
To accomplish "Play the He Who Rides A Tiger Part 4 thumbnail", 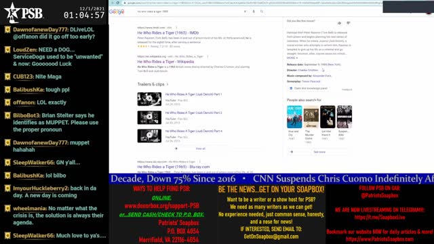I will point(149,136).
